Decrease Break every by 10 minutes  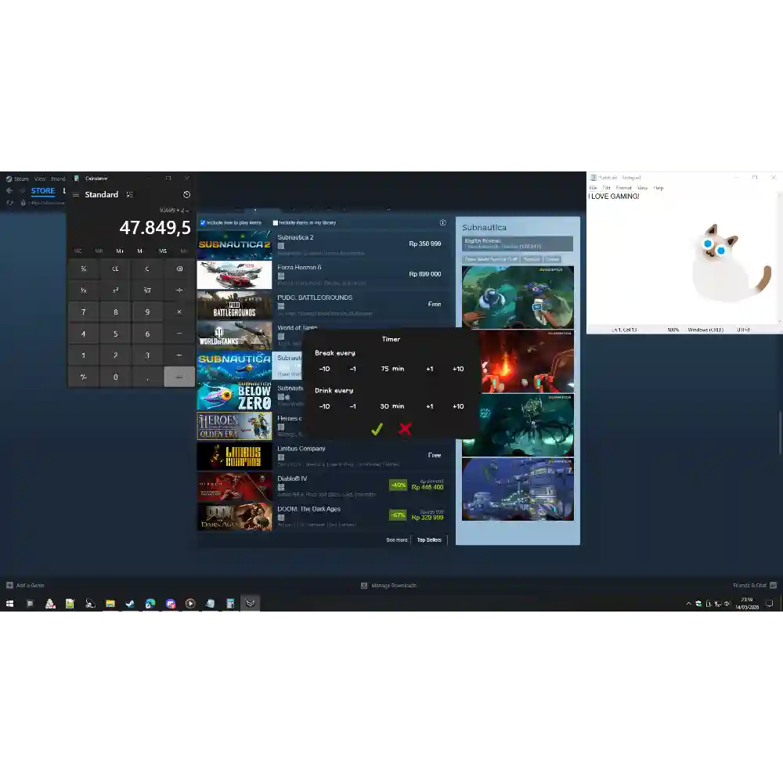[325, 369]
